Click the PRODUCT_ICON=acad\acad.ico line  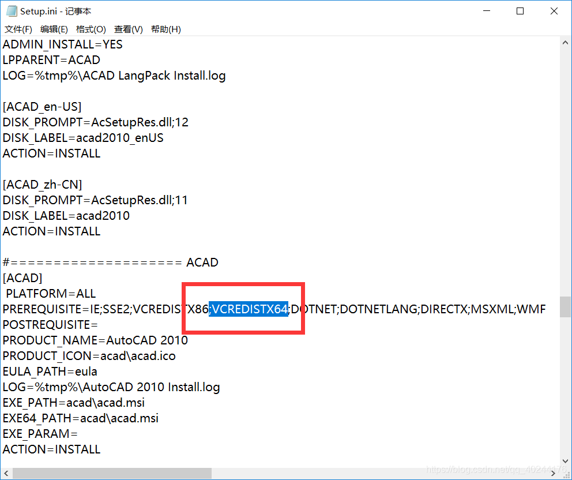[89, 356]
